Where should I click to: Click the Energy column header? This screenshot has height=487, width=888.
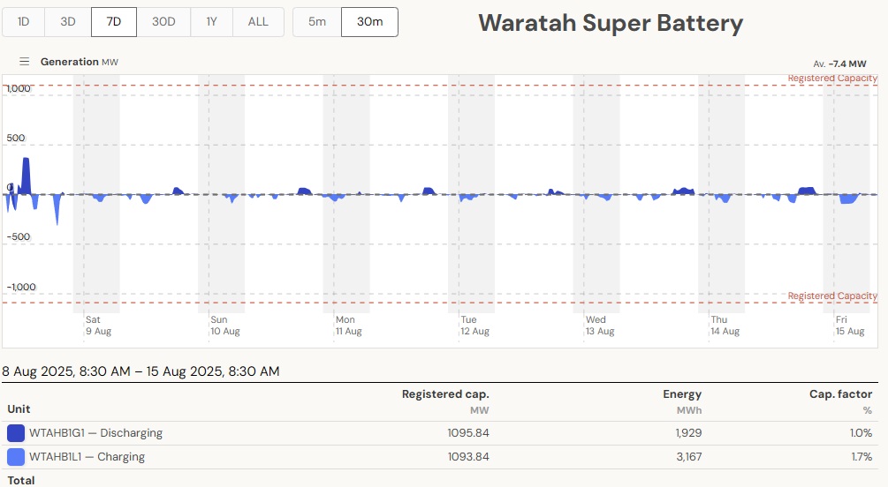point(682,394)
